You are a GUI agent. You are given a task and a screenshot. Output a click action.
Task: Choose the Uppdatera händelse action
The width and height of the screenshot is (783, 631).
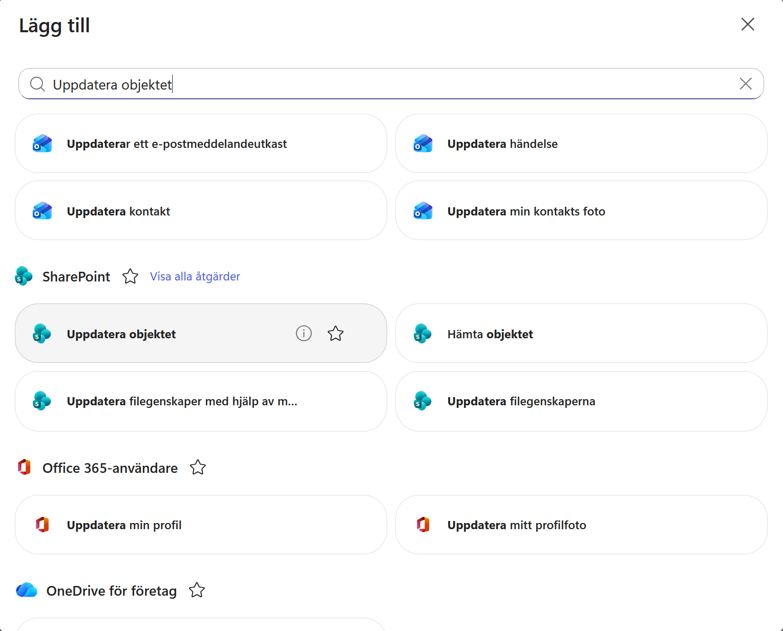(x=581, y=143)
